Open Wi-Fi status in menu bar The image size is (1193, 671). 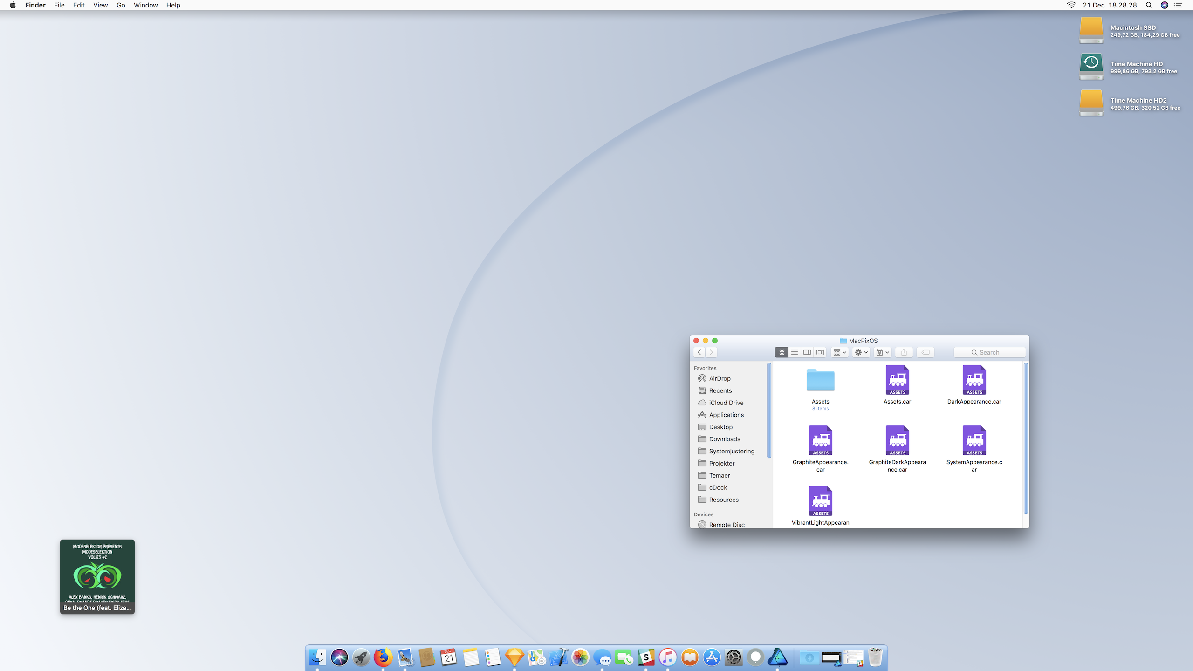click(1071, 5)
